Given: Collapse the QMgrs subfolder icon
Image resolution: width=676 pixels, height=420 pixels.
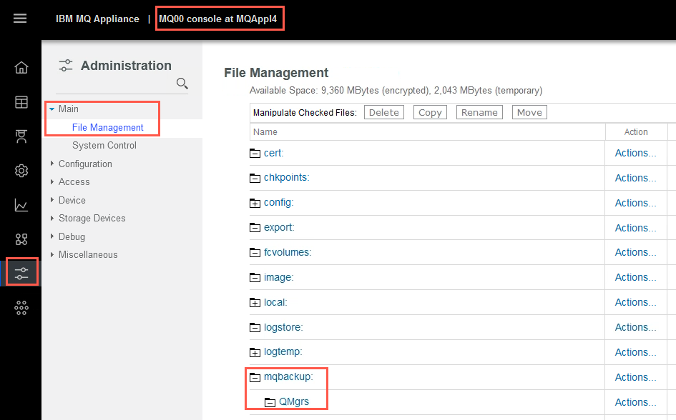Looking at the screenshot, I should pyautogui.click(x=270, y=402).
